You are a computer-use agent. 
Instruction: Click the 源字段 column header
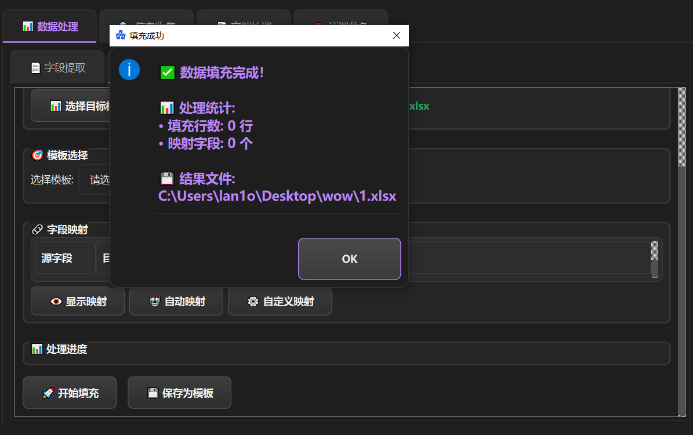57,258
